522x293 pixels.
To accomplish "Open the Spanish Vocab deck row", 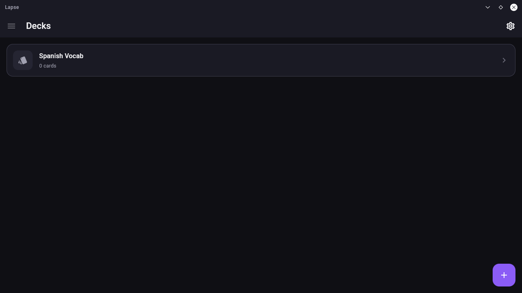I will tap(261, 60).
